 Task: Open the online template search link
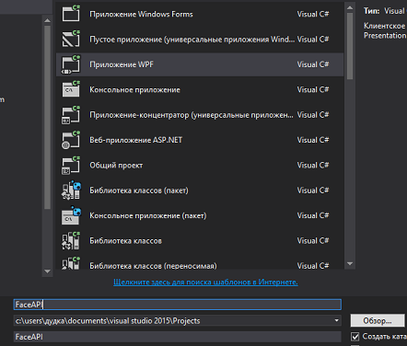[x=205, y=282]
